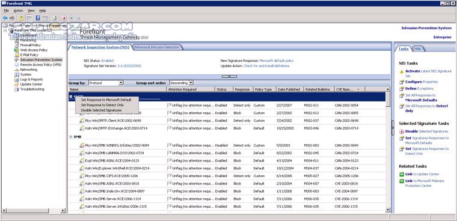Click the tree pane horizontal scrollbar right arrow

coord(63,211)
